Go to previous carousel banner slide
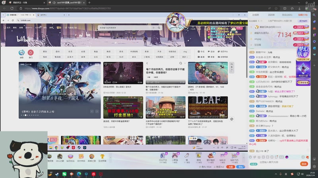 point(92,112)
